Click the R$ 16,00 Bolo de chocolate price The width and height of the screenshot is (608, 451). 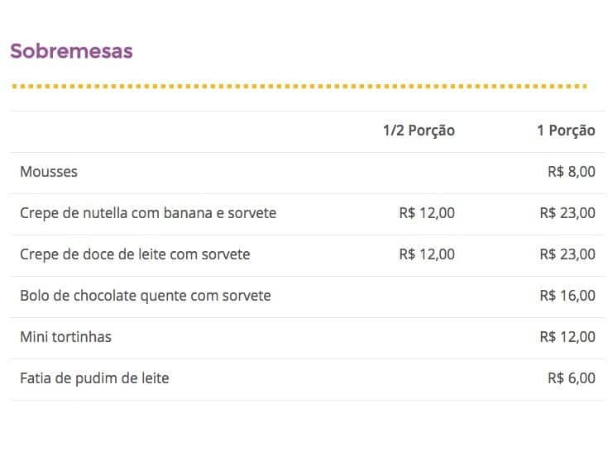pos(567,296)
